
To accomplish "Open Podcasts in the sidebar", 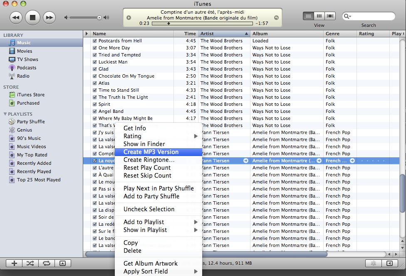I will (x=42, y=68).
